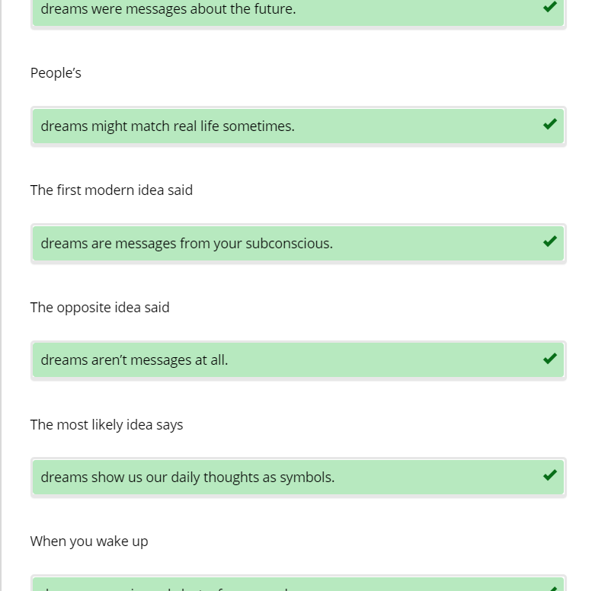This screenshot has height=591, width=592.
Task: Select answer 'dreams were messages about the future.'
Action: pyautogui.click(x=168, y=9)
